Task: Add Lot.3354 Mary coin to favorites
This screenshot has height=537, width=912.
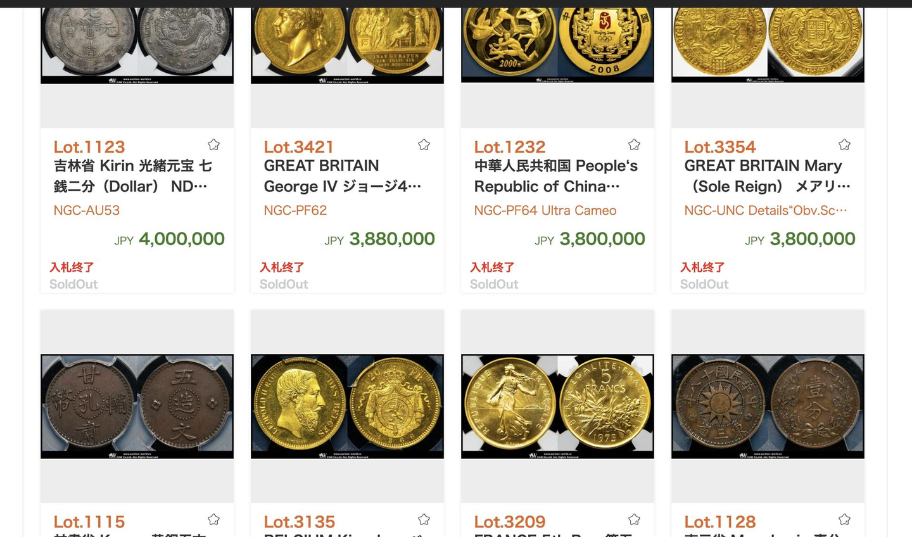Action: (x=844, y=145)
